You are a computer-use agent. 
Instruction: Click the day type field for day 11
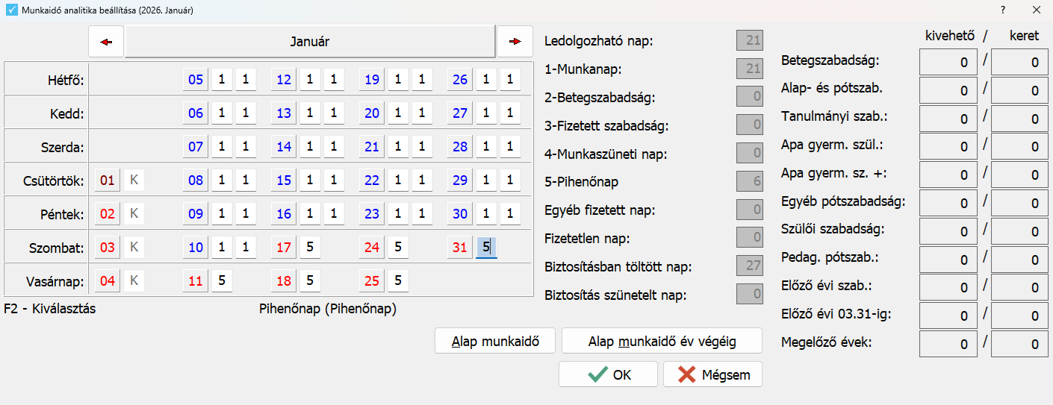coord(222,281)
